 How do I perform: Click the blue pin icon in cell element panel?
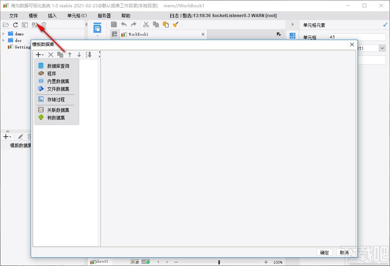[x=385, y=24]
